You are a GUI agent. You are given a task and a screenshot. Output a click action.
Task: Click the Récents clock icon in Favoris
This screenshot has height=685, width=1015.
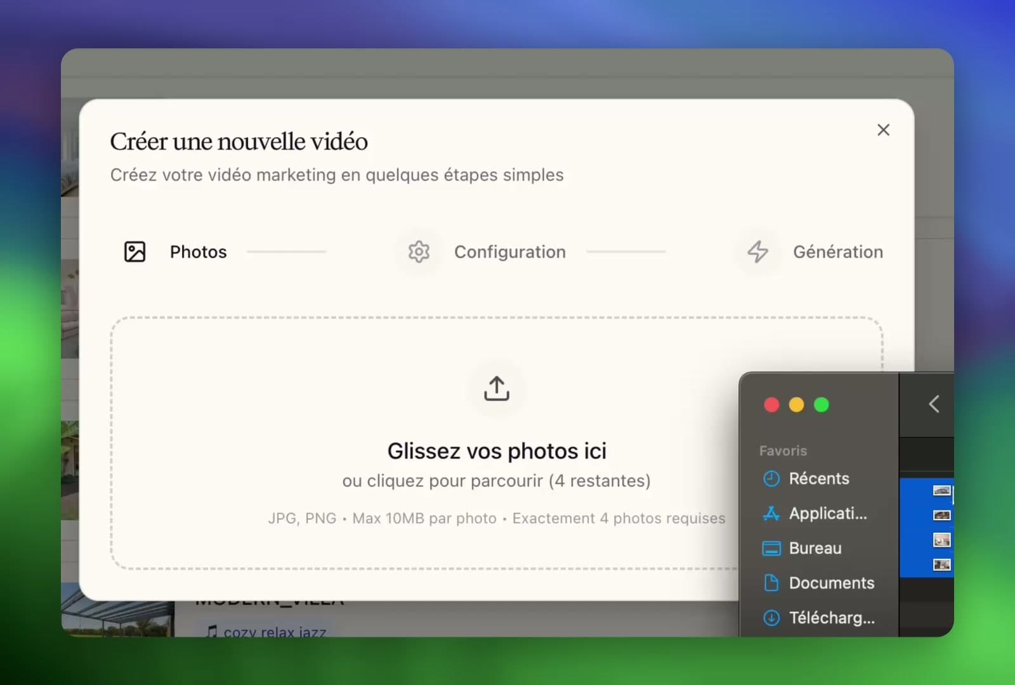771,479
